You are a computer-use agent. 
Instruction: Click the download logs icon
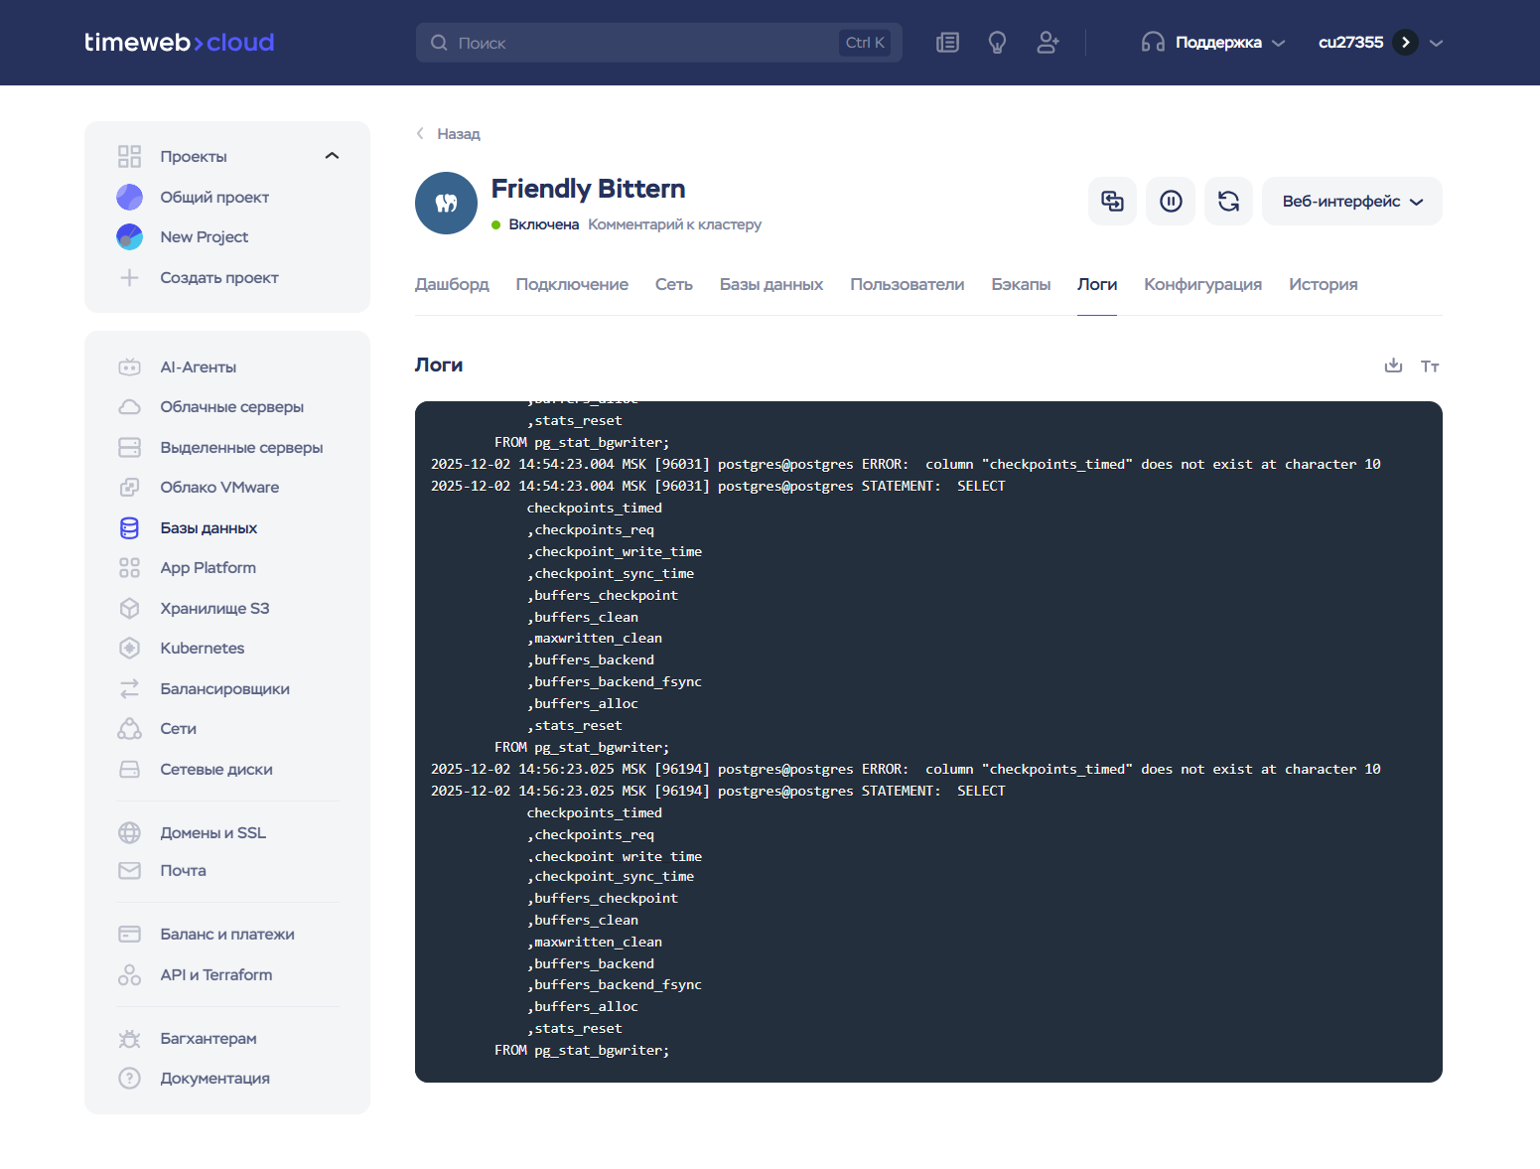(1393, 365)
